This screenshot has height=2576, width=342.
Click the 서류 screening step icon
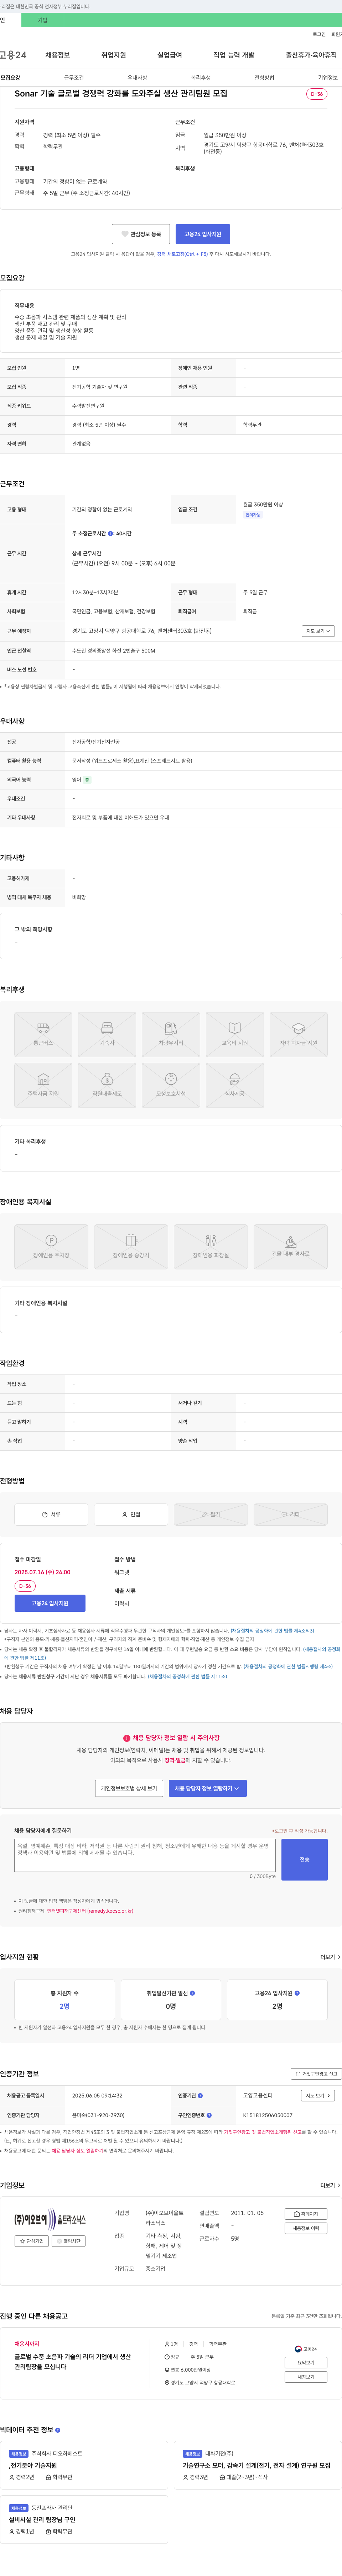tap(51, 1514)
